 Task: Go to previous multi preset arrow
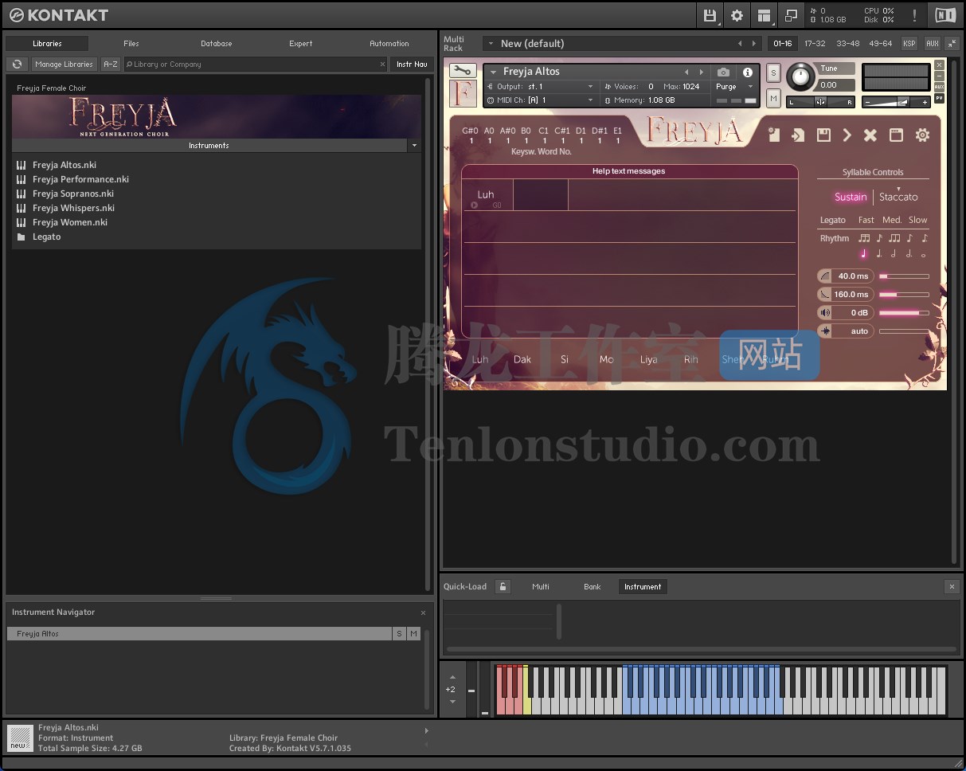(x=740, y=43)
